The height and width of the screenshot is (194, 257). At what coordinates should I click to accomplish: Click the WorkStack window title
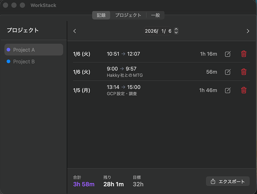43,5
